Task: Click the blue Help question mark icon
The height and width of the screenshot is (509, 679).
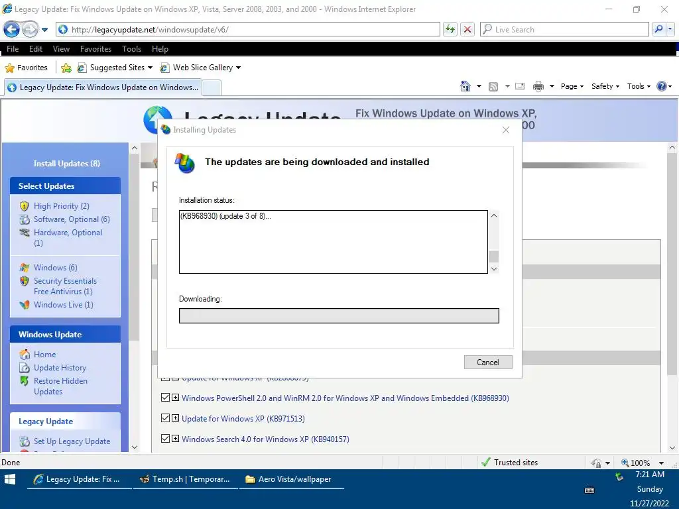Action: coord(662,86)
